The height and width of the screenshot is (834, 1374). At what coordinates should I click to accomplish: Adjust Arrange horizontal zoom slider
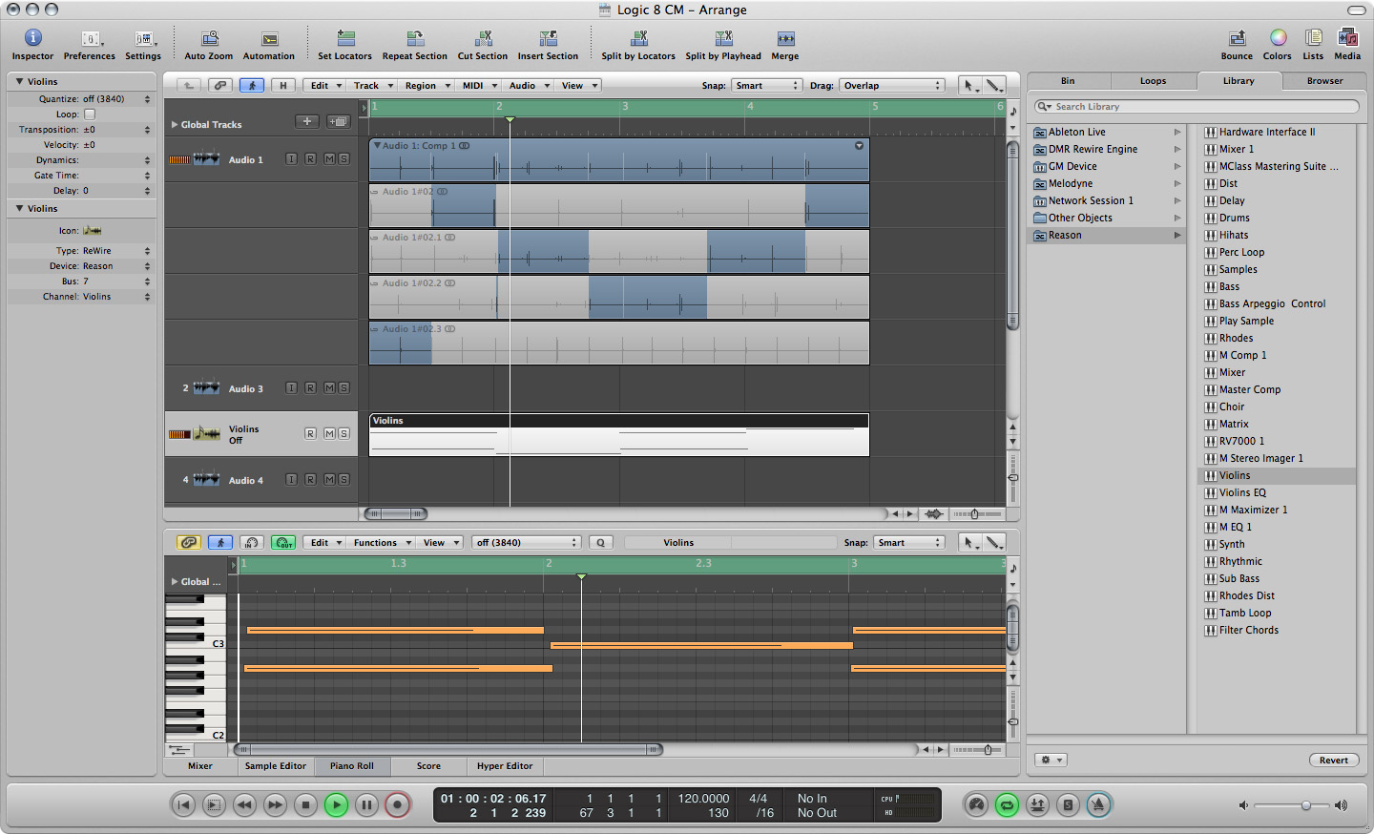974,513
